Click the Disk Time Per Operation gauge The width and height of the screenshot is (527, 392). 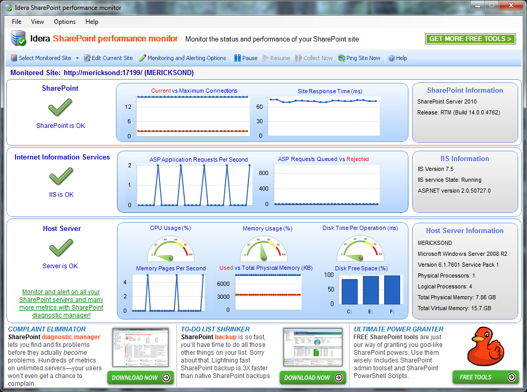(x=361, y=248)
